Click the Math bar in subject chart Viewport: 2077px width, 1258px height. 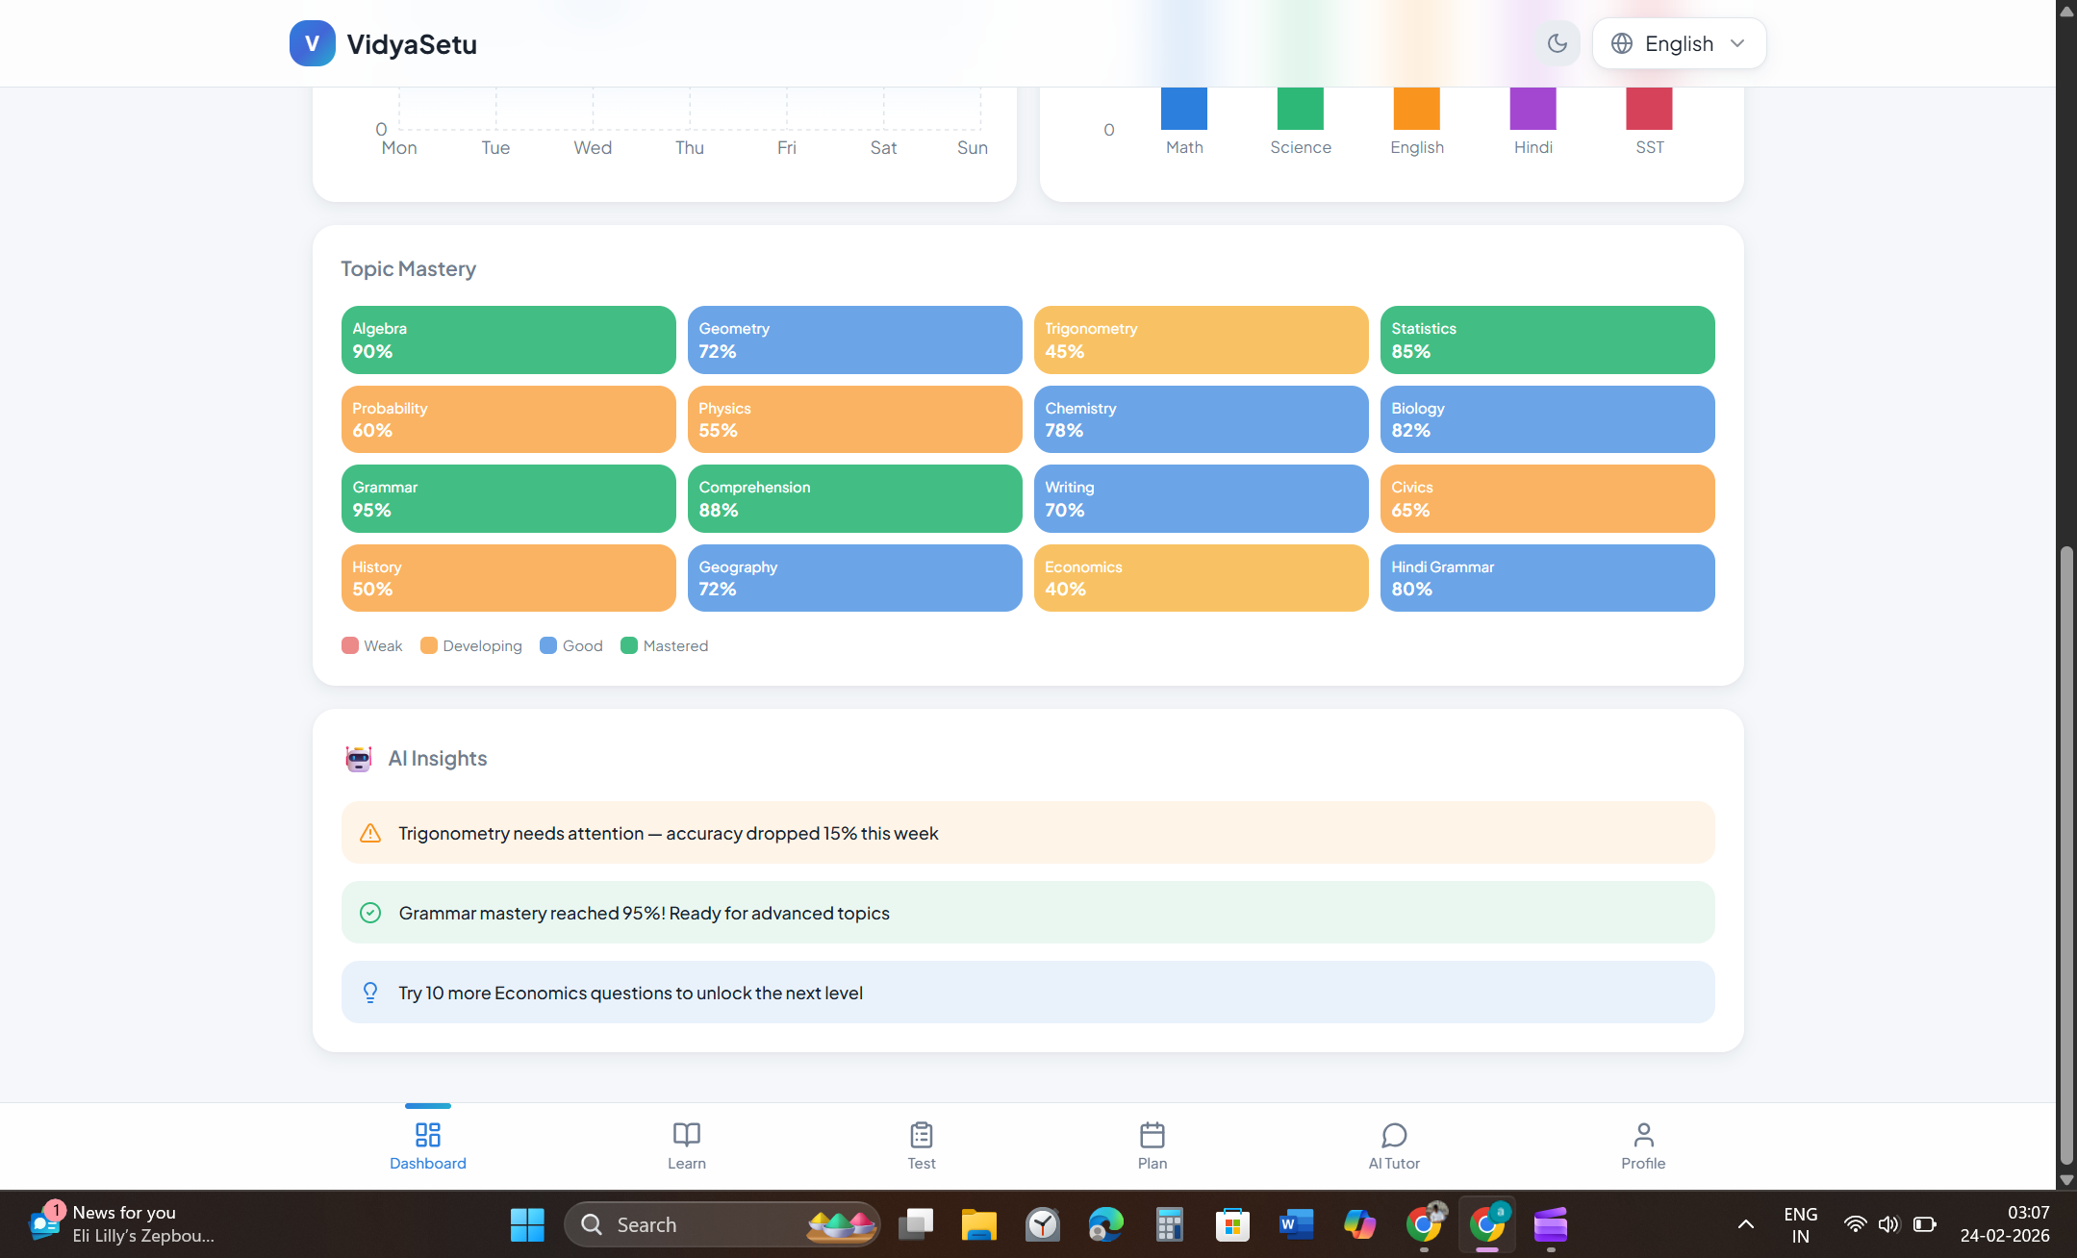pyautogui.click(x=1183, y=108)
